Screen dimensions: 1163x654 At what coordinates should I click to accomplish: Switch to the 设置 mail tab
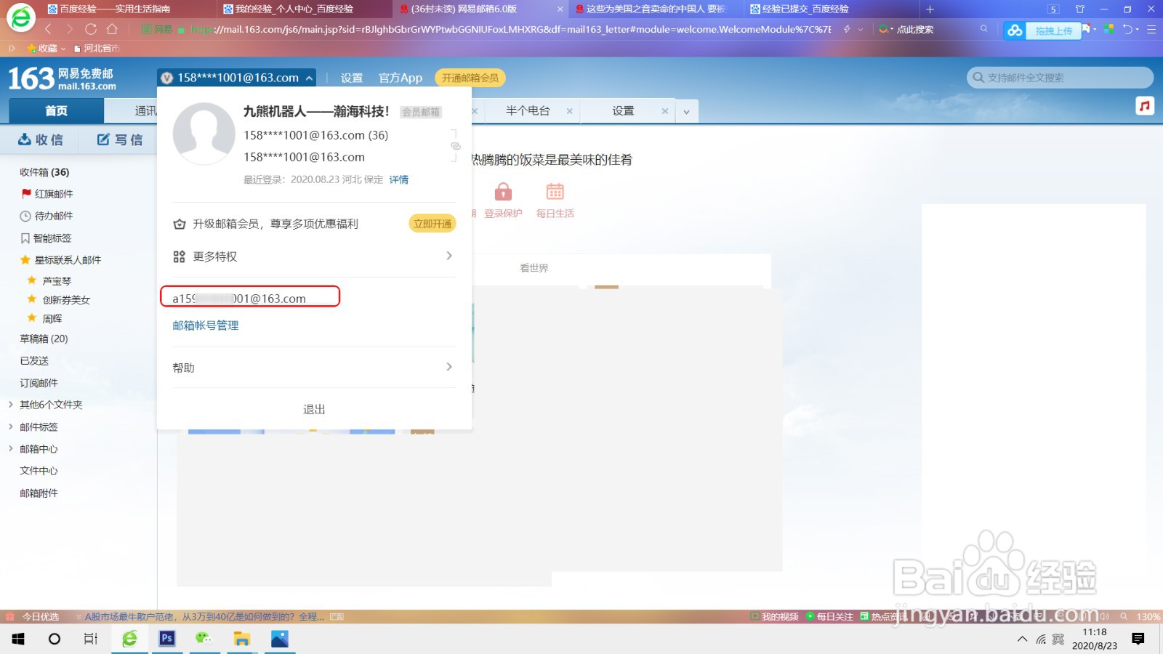(623, 110)
